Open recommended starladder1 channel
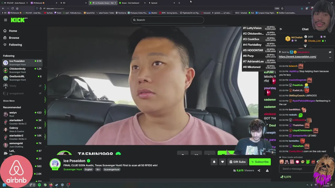The width and height of the screenshot is (335, 188). (x=22, y=122)
